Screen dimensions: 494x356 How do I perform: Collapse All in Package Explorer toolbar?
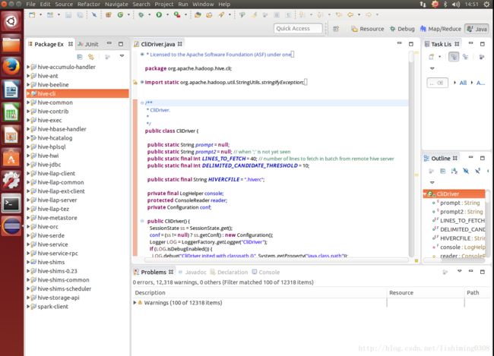[79, 57]
